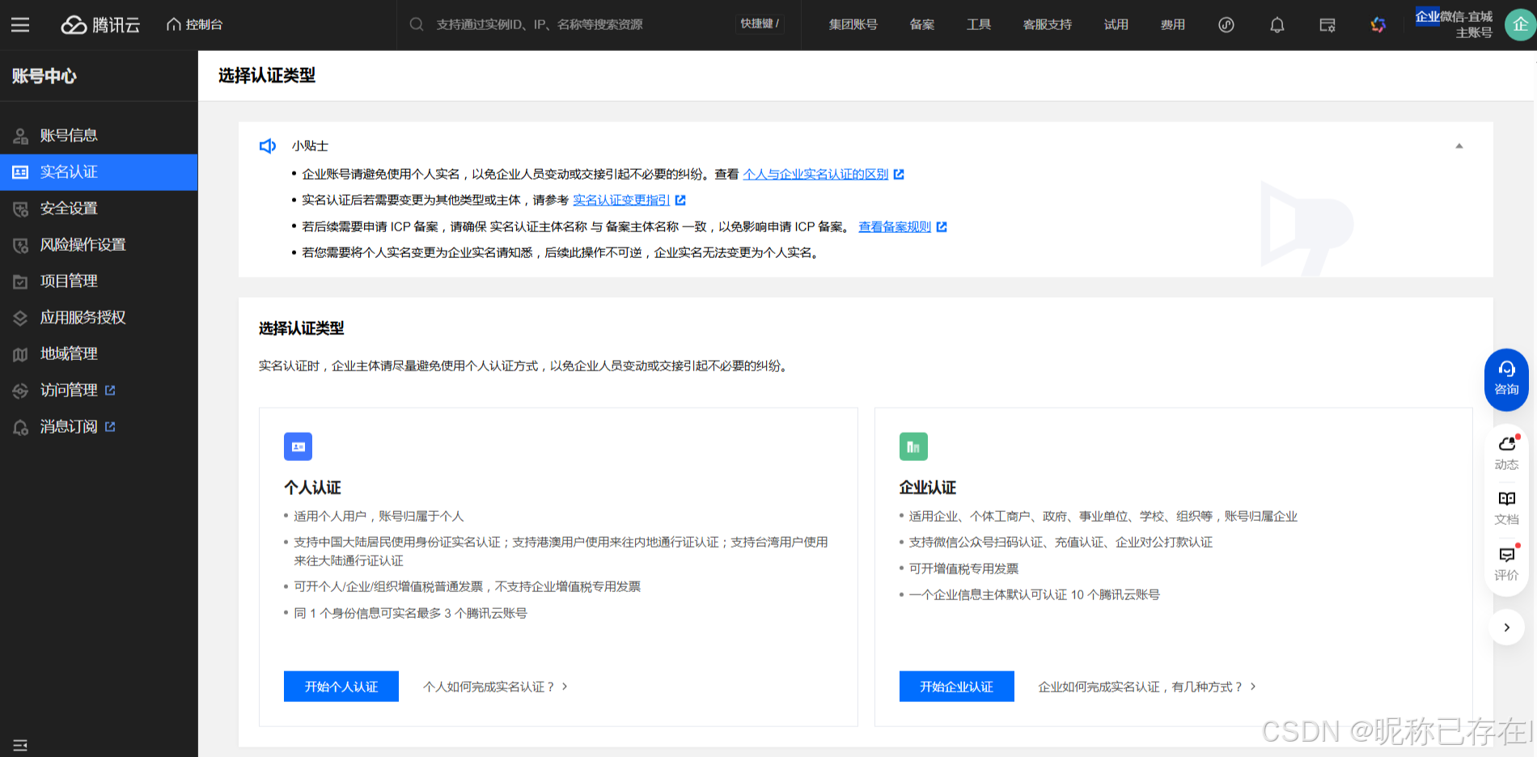Open the 查看备案规则 link
The height and width of the screenshot is (757, 1537).
point(896,226)
